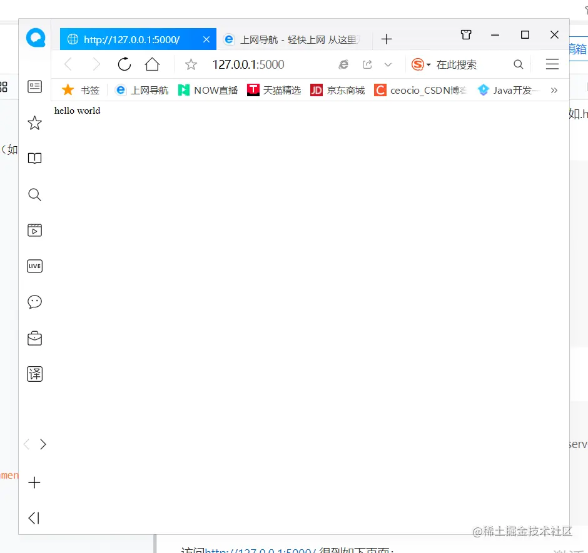Bookmark this page with the star
The width and height of the screenshot is (588, 553).
191,64
